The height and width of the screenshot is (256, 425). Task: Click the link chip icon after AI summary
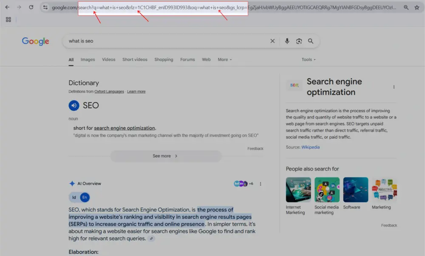coord(151,239)
